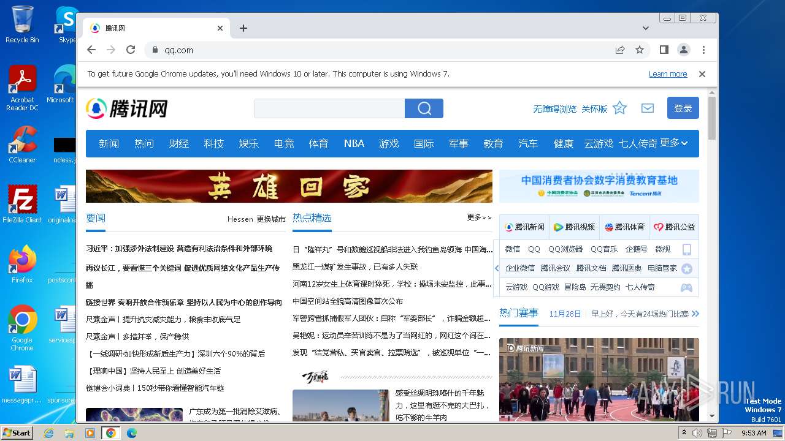785x441 pixels.
Task: Close the 腾讯网 tab
Action: click(x=220, y=28)
